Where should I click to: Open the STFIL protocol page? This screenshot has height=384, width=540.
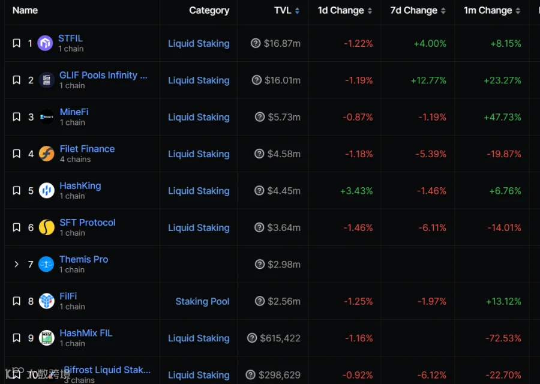(70, 38)
